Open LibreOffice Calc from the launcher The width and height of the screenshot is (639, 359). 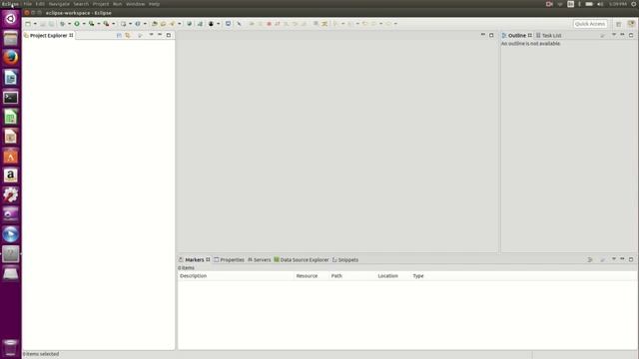point(11,117)
